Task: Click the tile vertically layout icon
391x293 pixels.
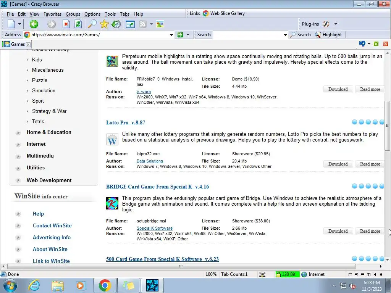Action: [368, 274]
